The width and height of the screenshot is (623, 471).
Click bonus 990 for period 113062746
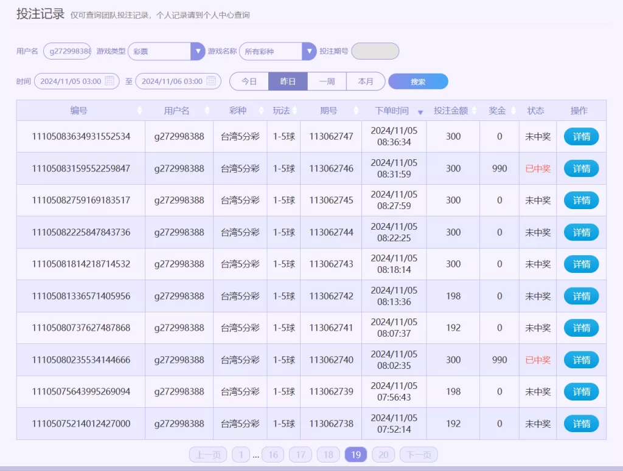pos(499,168)
